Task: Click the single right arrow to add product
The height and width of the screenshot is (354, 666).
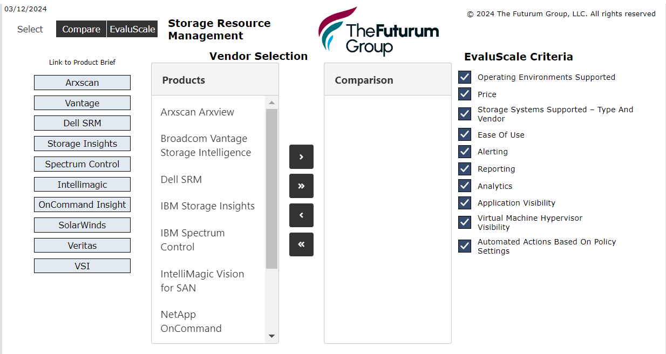Action: coord(301,156)
